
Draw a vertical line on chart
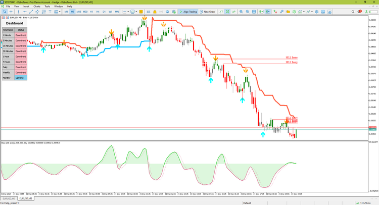tap(20, 12)
